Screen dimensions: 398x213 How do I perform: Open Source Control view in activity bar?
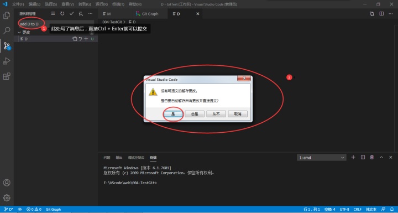pos(7,46)
